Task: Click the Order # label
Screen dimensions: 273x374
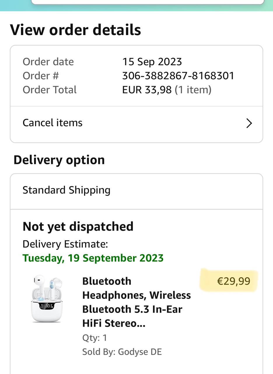Action: click(x=41, y=76)
